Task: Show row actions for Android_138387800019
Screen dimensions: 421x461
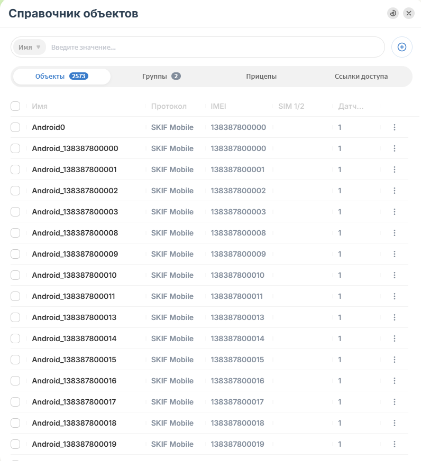Action: 395,444
